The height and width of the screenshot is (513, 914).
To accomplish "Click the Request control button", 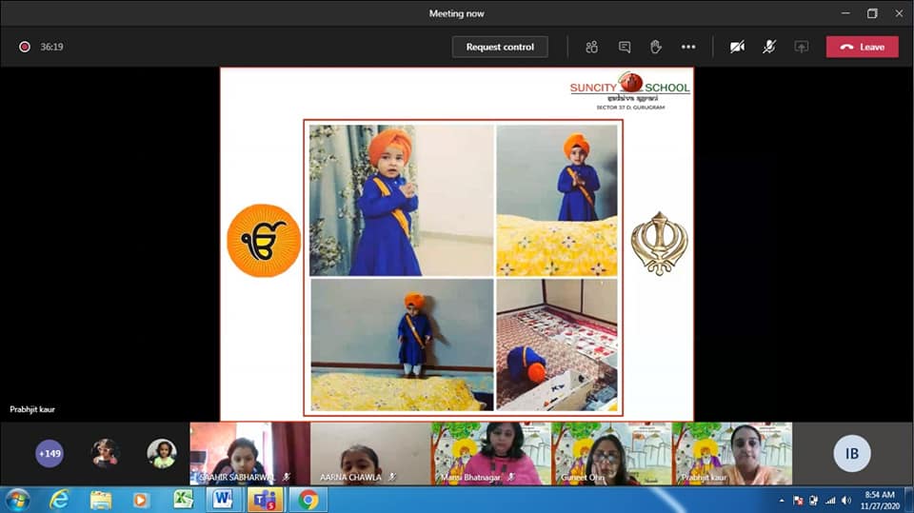I will tap(500, 47).
